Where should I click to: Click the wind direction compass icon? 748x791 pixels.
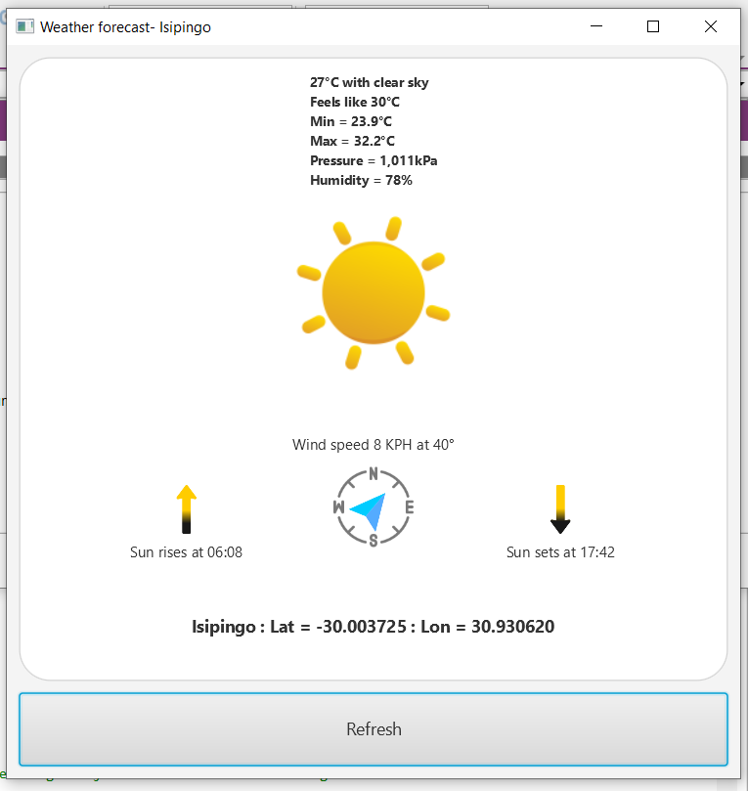(x=374, y=507)
